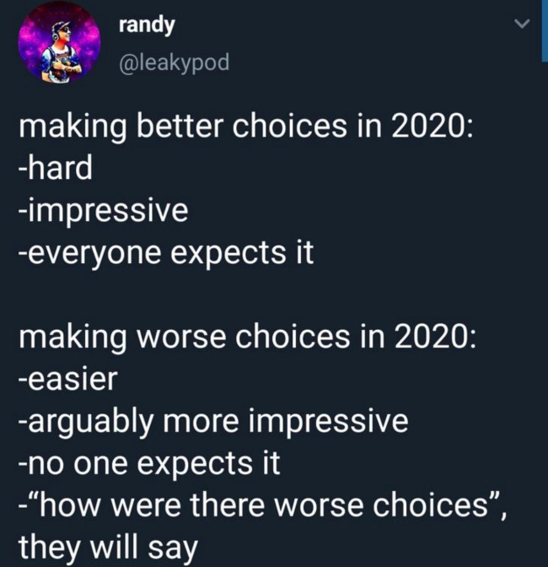Click the standalone "-impressive" line
Image resolution: width=548 pixels, height=567 pixels.
[x=103, y=211]
